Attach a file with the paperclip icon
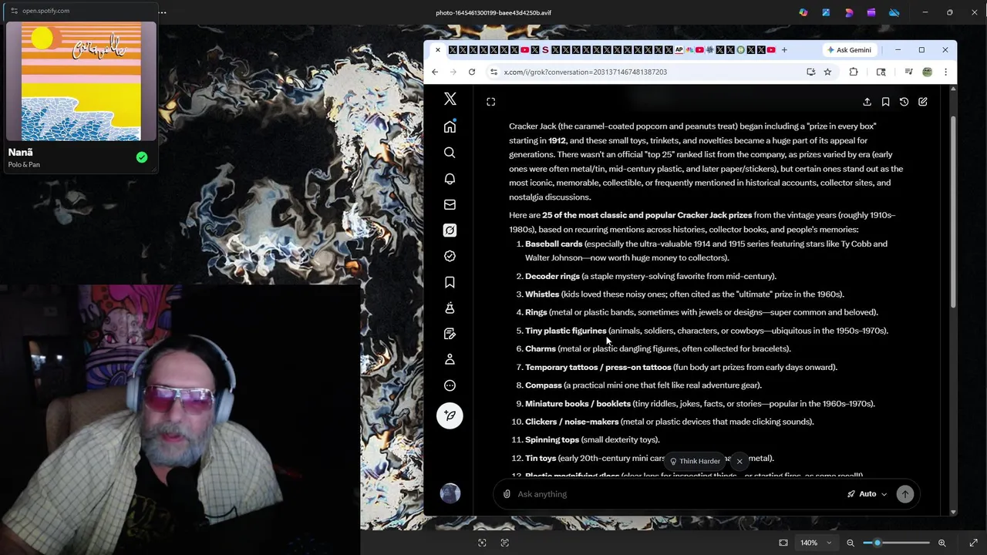 [507, 494]
